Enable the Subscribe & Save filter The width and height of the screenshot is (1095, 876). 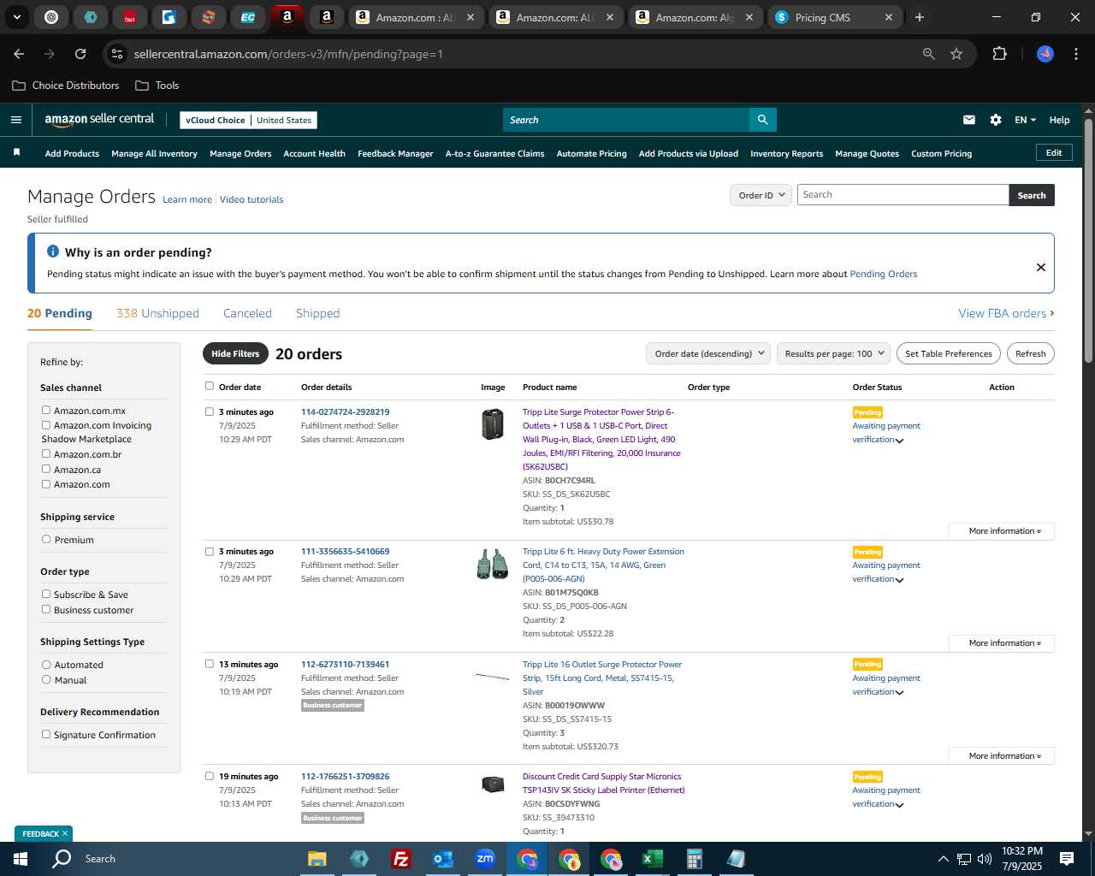click(46, 594)
